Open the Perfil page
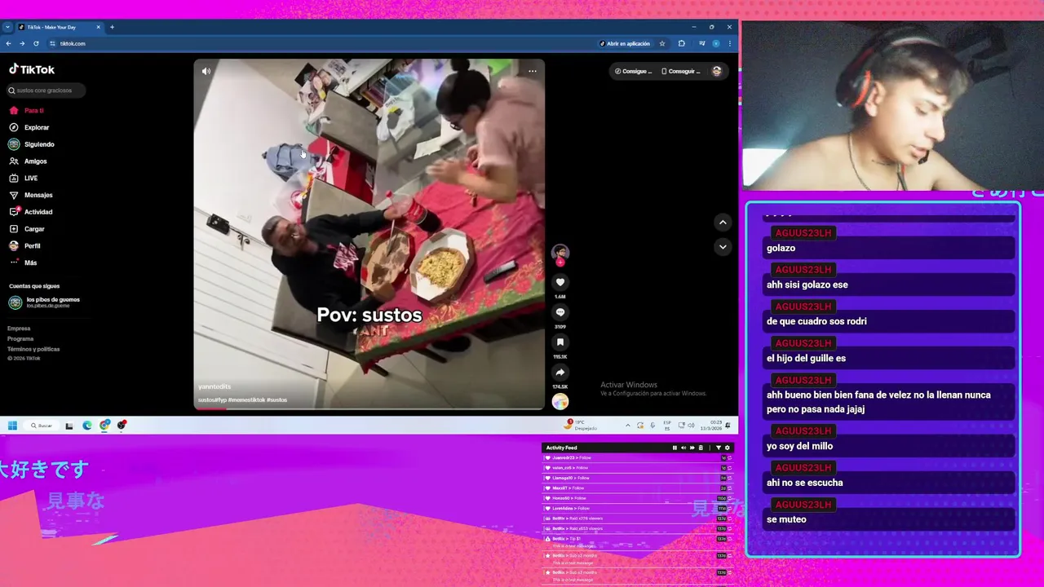Screen dimensions: 1044x587 pyautogui.click(x=24, y=245)
